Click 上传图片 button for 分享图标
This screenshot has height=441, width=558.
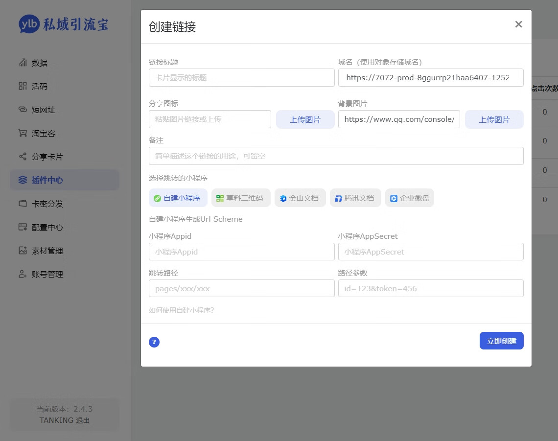point(305,119)
